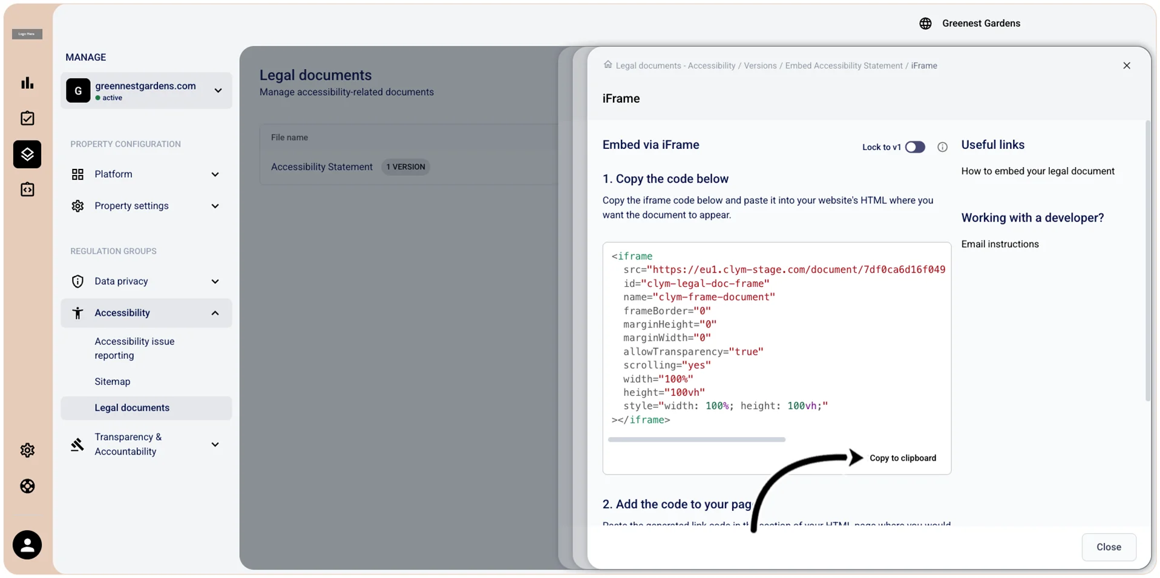
Task: Select the layers manage icon
Action: 27,154
